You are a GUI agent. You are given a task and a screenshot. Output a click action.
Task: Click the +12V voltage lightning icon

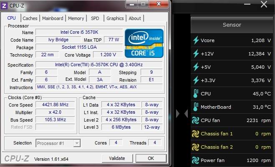[x=196, y=54]
